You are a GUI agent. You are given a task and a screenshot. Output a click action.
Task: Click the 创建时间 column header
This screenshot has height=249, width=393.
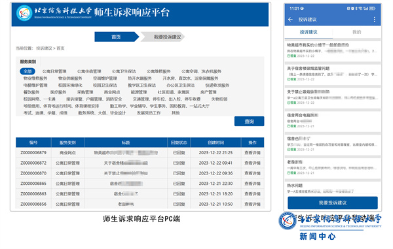click(215, 142)
